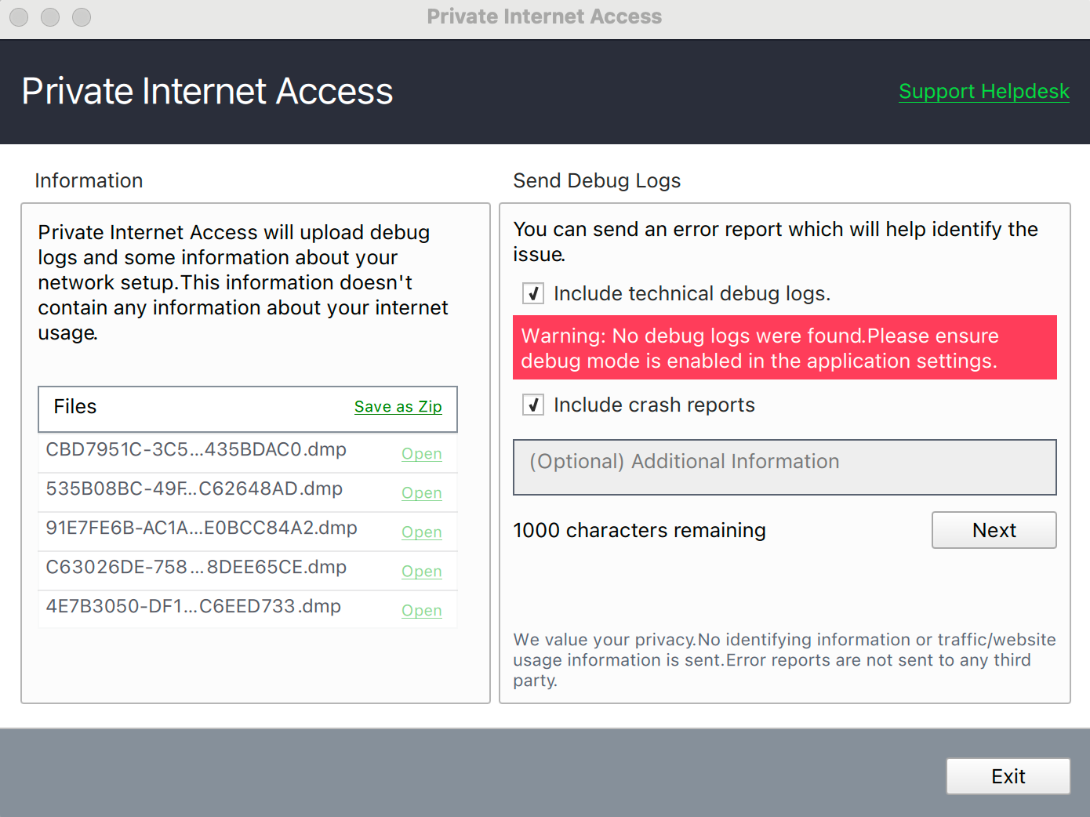This screenshot has width=1090, height=817.
Task: Click the privacy notice text
Action: [784, 660]
